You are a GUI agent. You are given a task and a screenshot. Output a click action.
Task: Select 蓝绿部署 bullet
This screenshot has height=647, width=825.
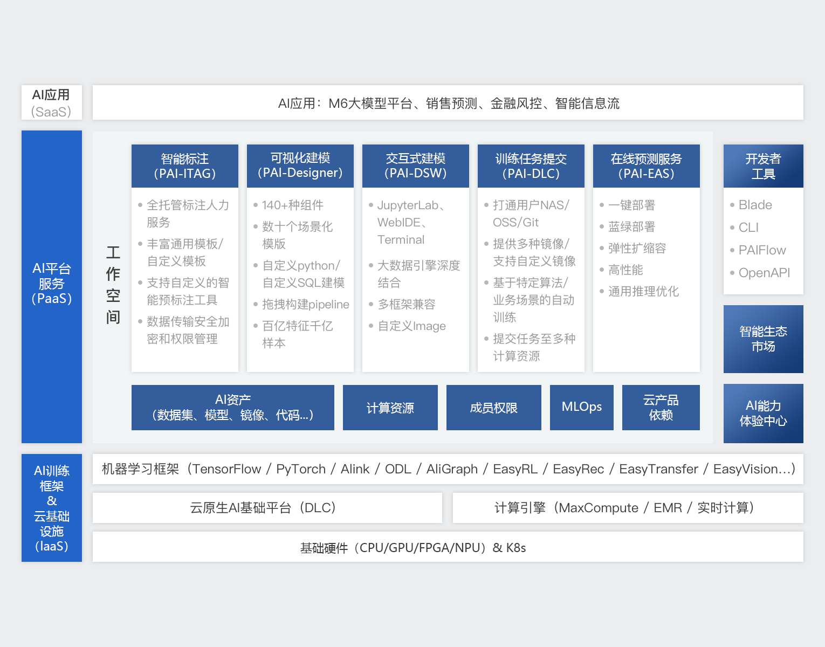(628, 226)
